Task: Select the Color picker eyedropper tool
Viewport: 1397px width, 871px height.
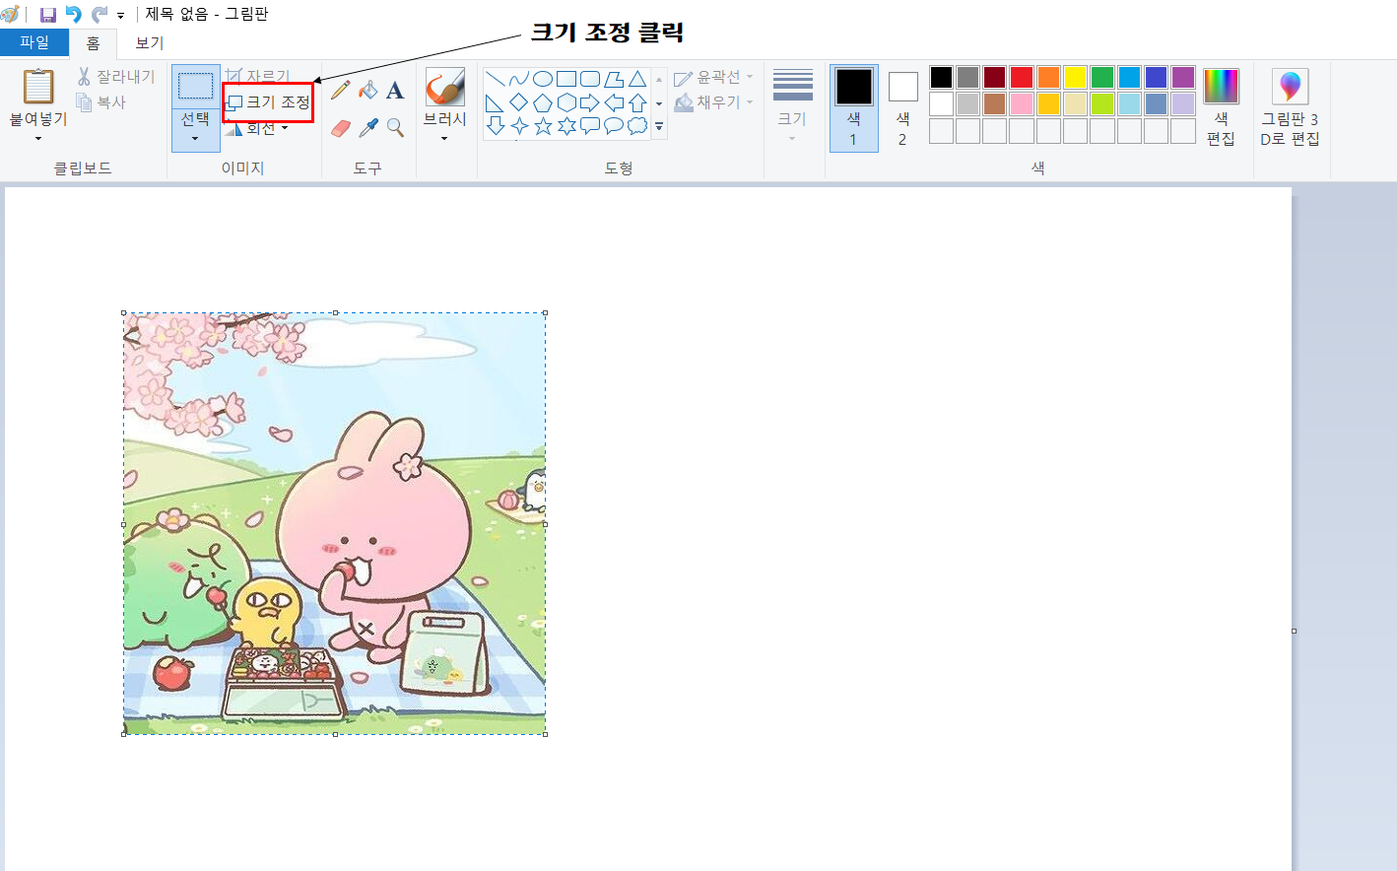Action: point(368,128)
